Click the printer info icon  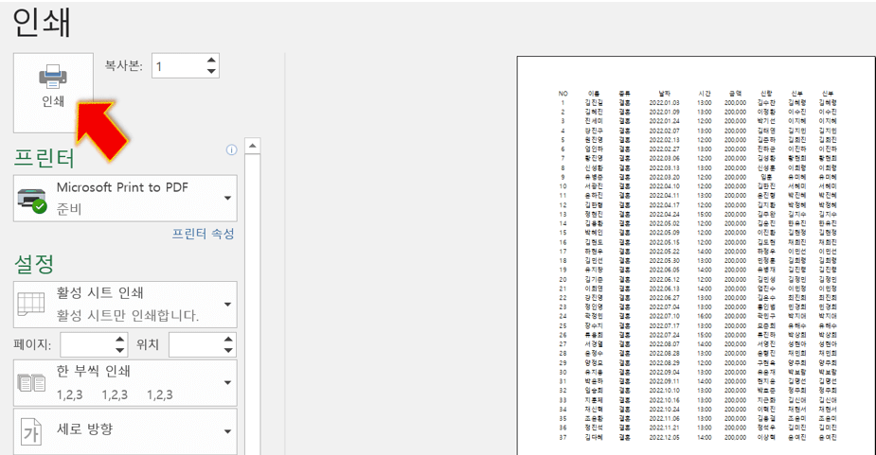click(x=231, y=149)
